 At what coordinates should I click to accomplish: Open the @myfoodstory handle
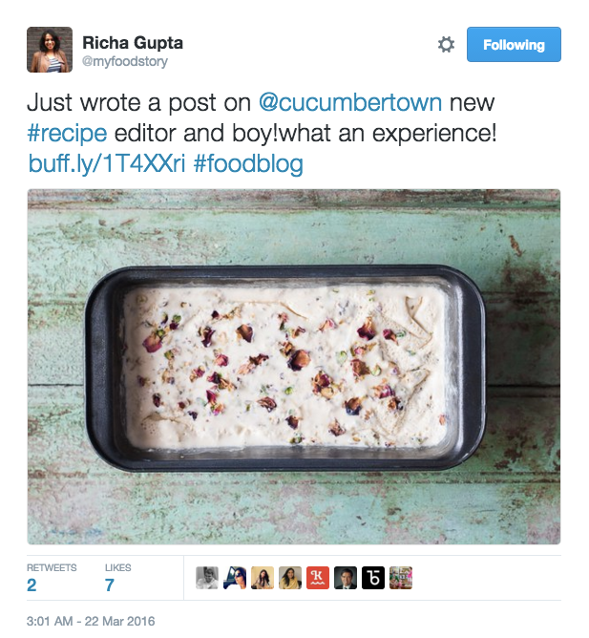[x=125, y=61]
